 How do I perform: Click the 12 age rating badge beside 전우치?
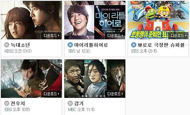7,103
